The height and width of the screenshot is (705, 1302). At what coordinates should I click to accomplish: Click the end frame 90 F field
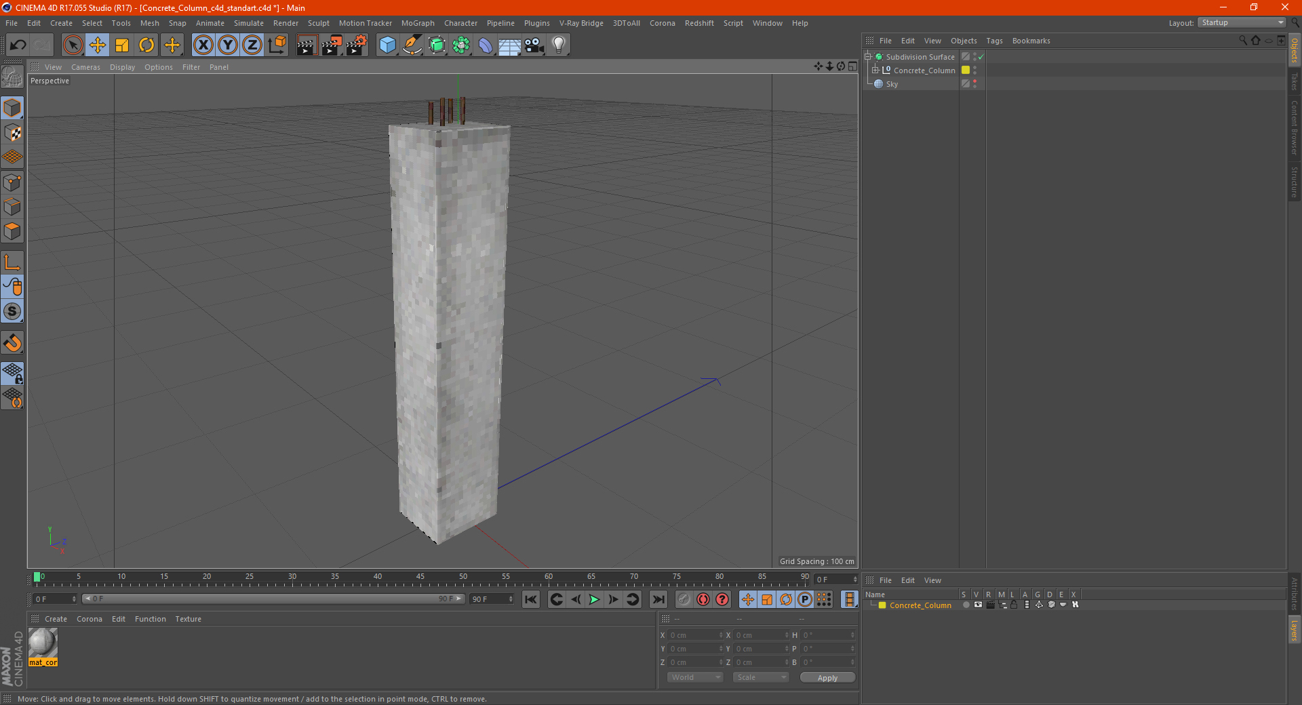492,599
